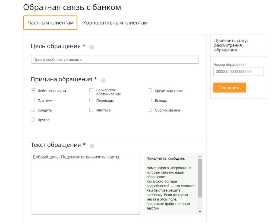
Task: Click the hint panel scrollbar thumb
Action: 200,178
